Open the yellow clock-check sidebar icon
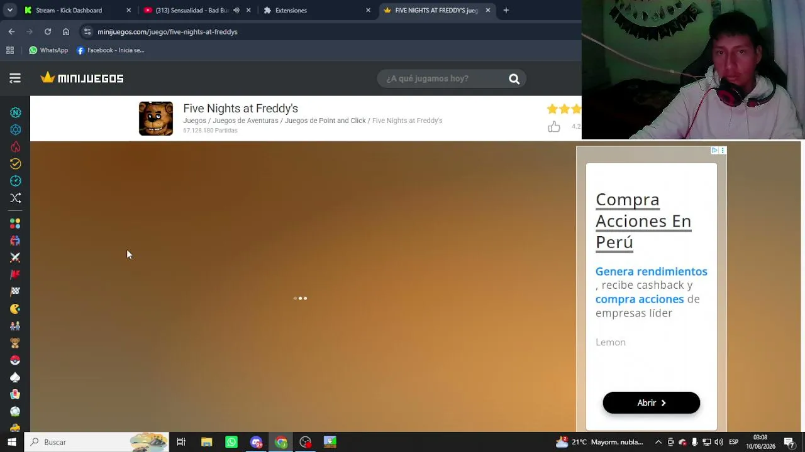 pos(16,164)
